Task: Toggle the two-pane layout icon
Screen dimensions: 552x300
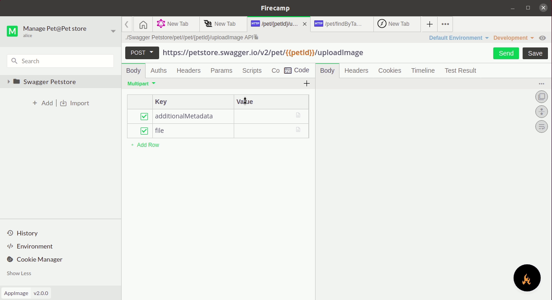Action: coord(541,96)
